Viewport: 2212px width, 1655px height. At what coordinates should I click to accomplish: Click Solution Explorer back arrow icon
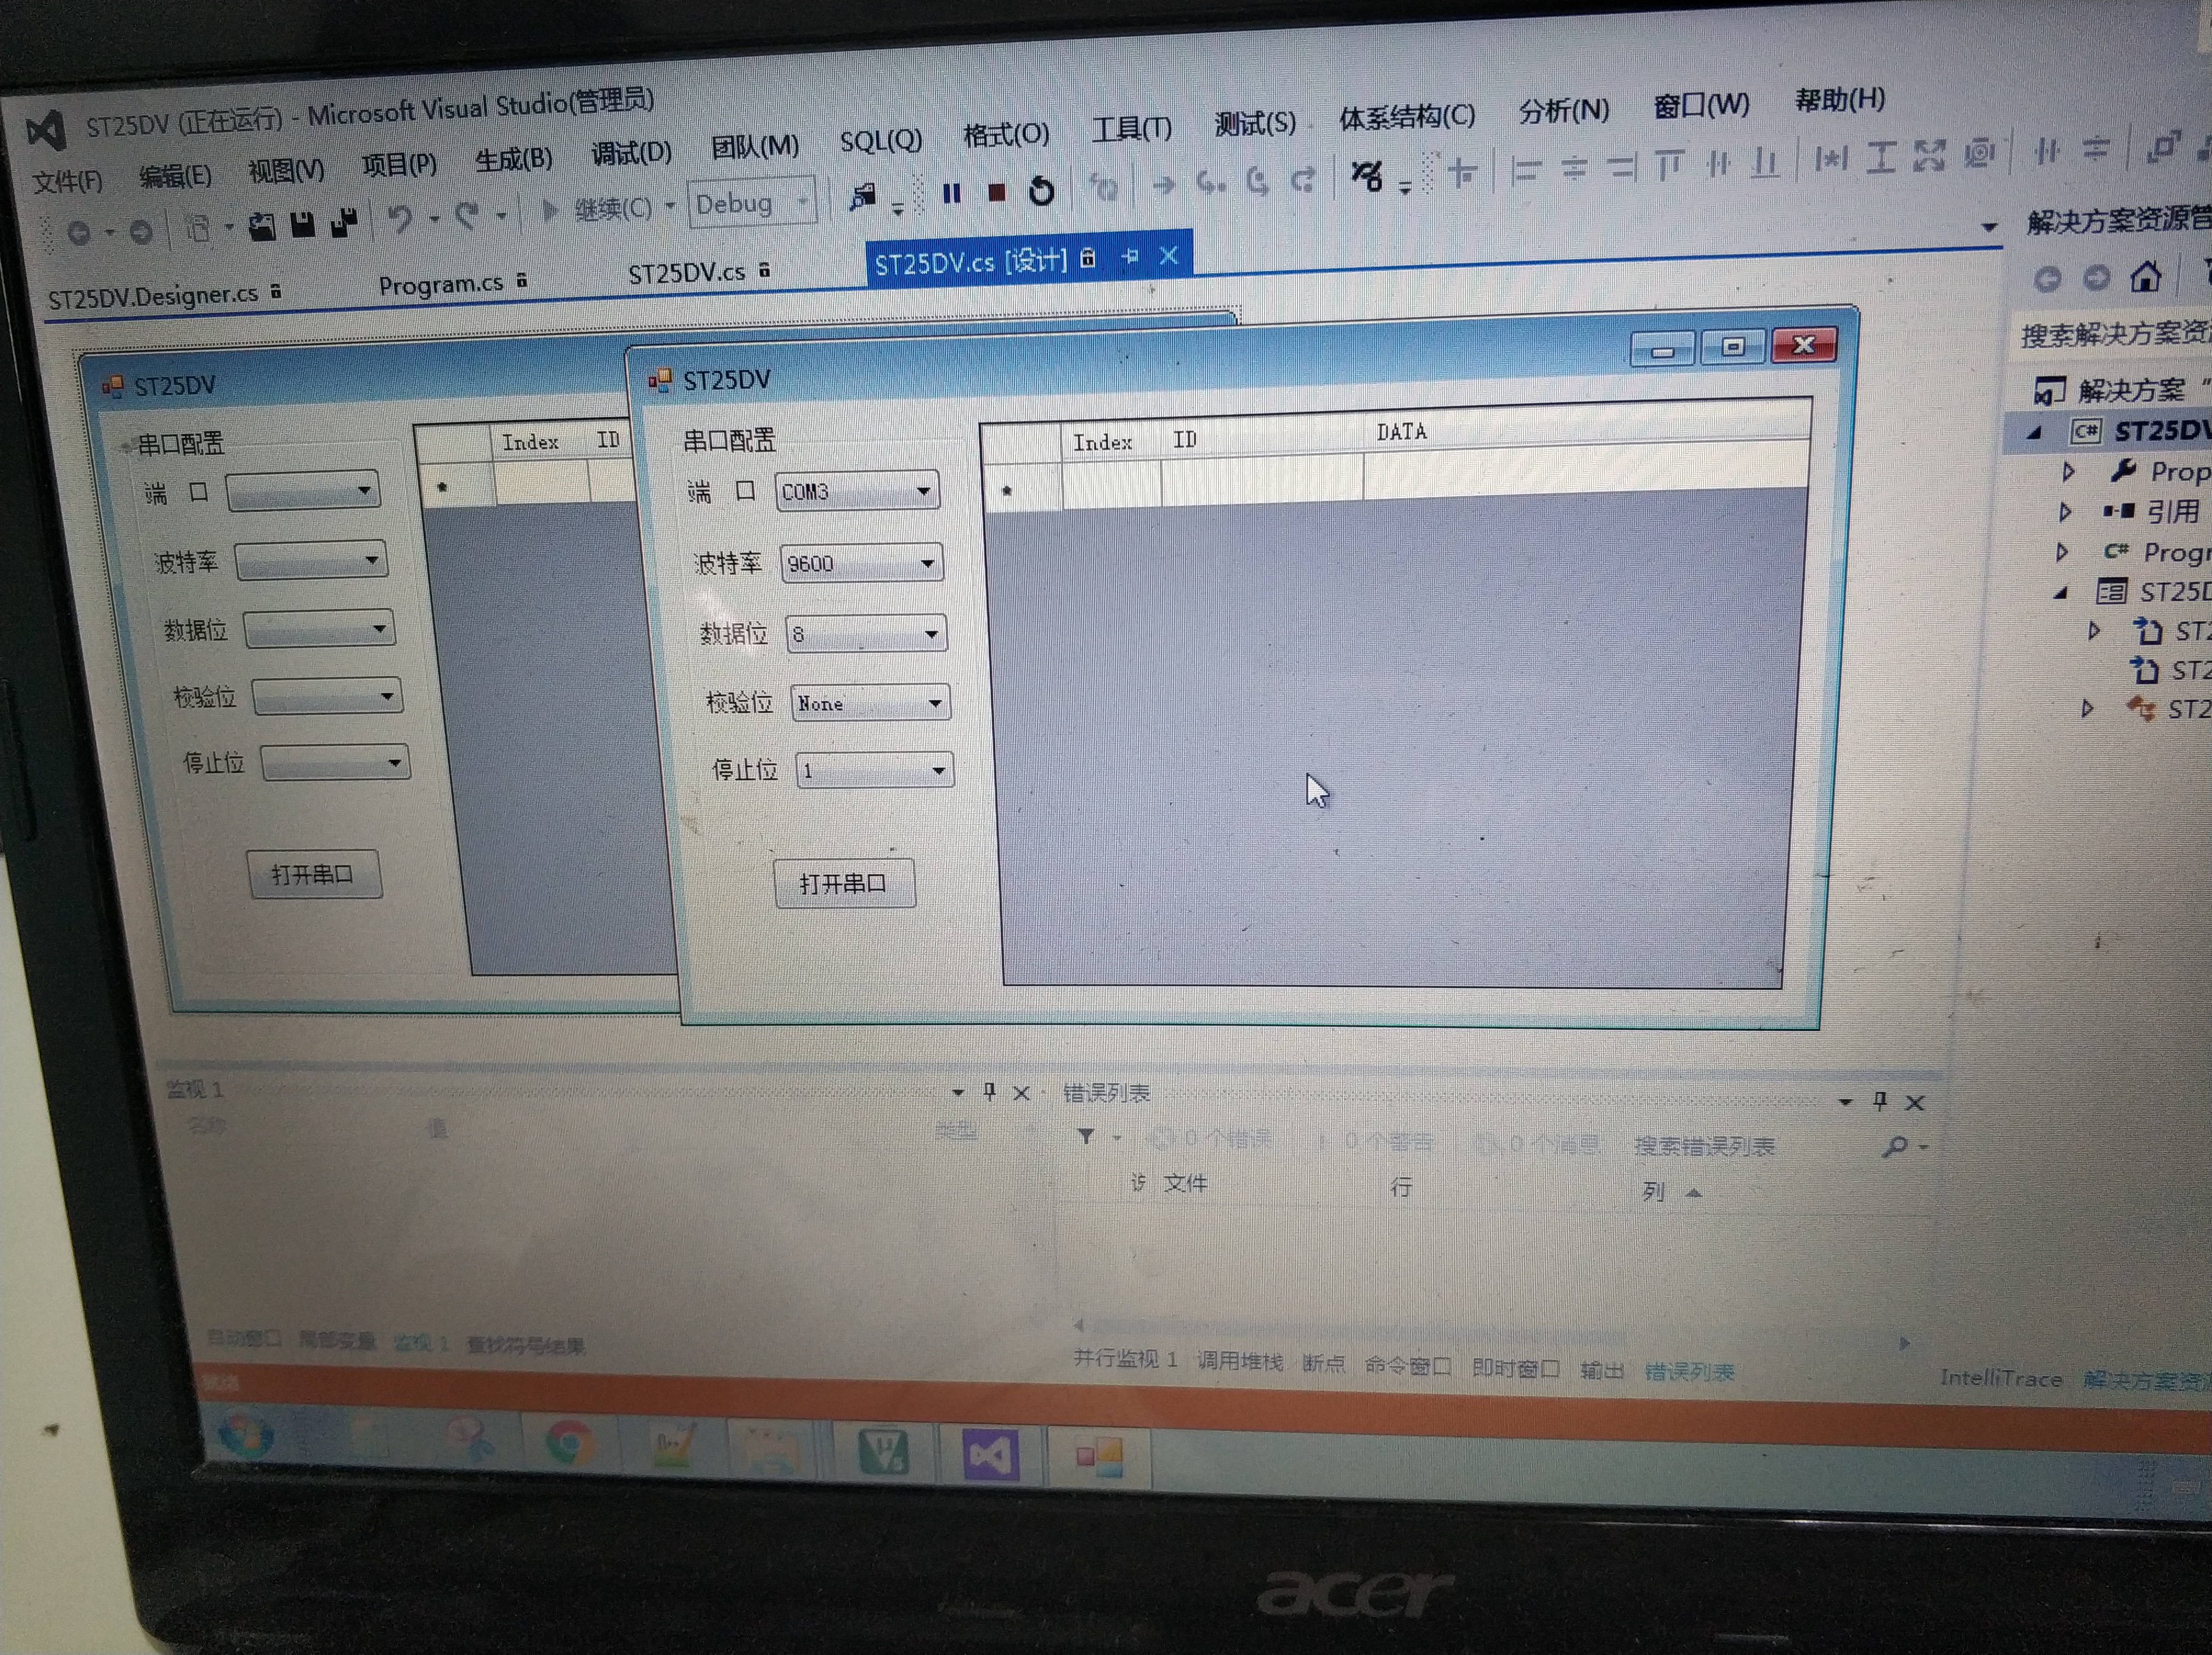[x=2048, y=279]
